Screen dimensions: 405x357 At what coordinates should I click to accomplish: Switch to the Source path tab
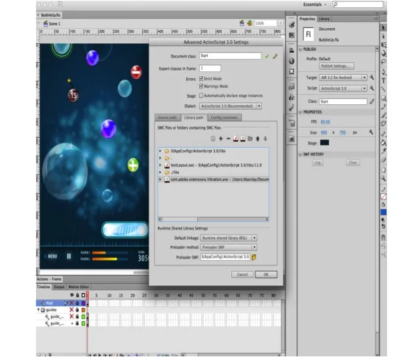point(167,118)
